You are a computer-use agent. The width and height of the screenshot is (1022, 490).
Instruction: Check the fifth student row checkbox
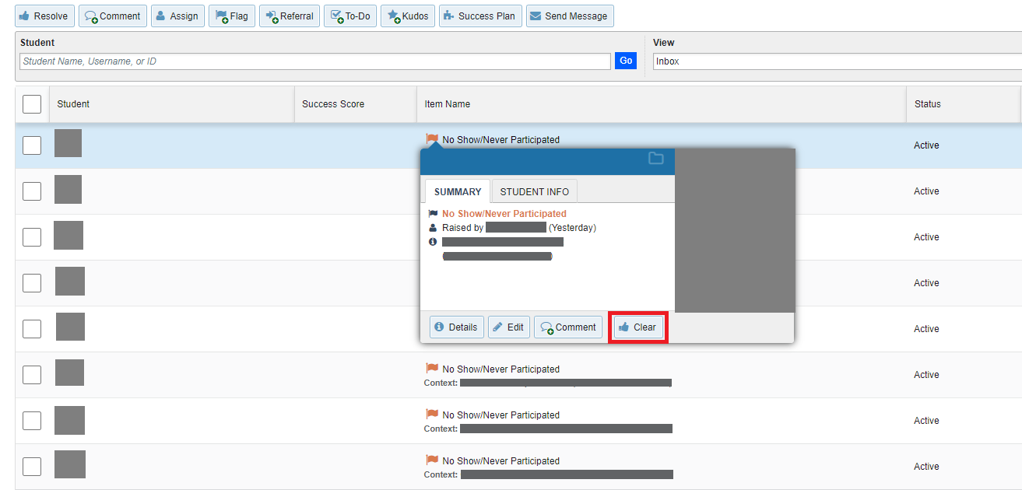click(x=32, y=329)
